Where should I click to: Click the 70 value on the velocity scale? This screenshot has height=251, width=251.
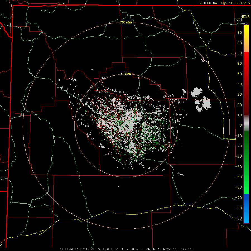coord(240,53)
